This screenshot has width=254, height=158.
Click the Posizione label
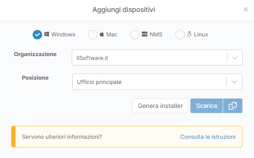coord(35,78)
